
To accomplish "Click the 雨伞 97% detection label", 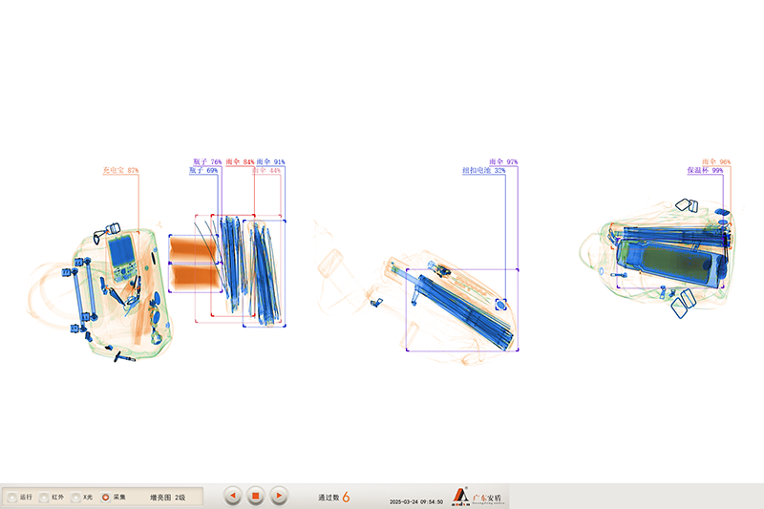I will coord(502,162).
